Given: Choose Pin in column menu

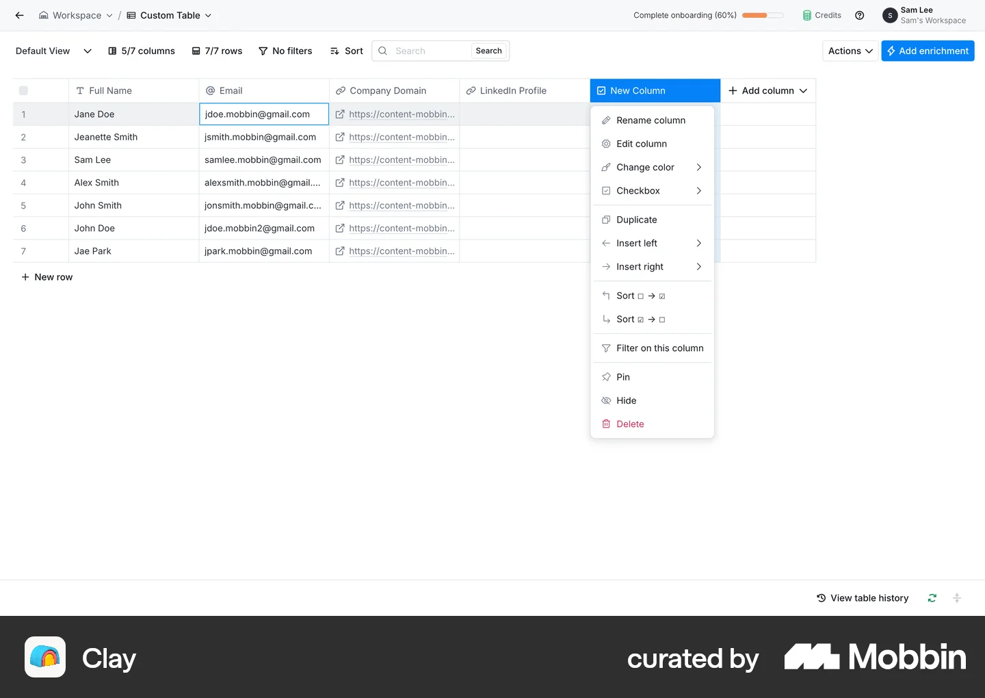Looking at the screenshot, I should click(652, 377).
